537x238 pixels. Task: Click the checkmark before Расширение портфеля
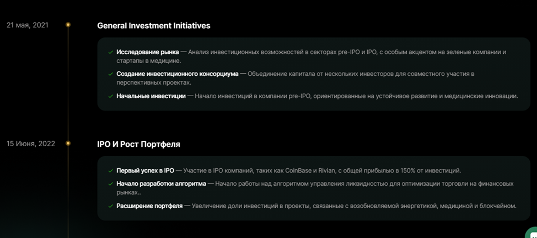click(x=111, y=206)
